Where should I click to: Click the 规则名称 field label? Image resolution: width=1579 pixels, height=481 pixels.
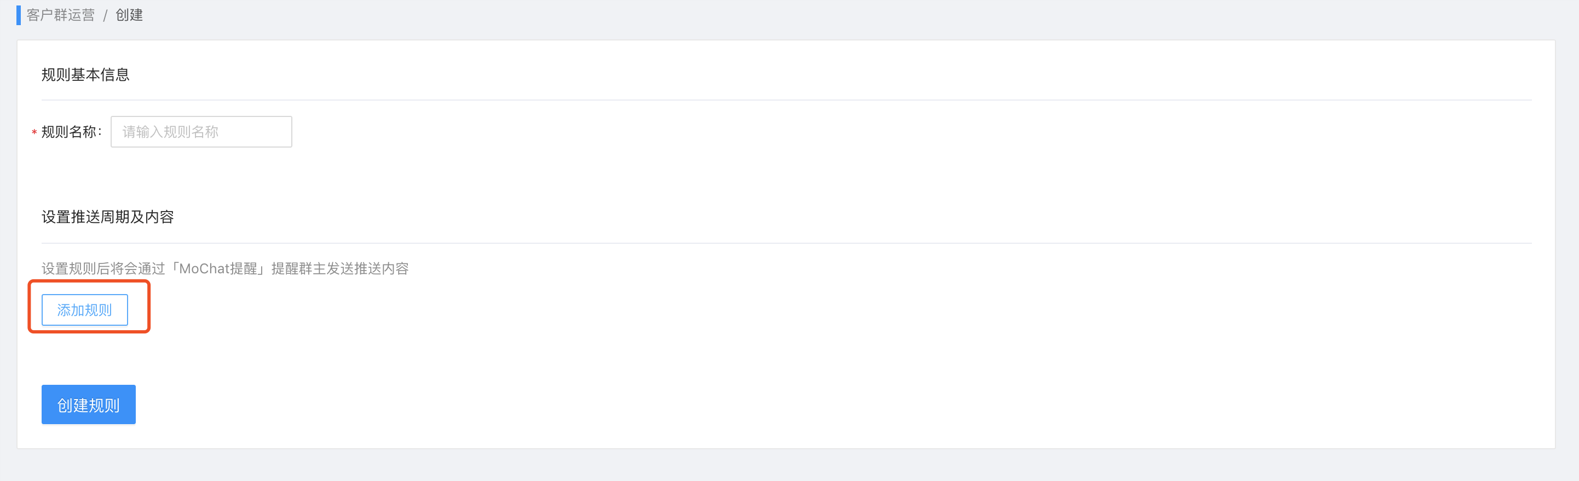coord(68,132)
